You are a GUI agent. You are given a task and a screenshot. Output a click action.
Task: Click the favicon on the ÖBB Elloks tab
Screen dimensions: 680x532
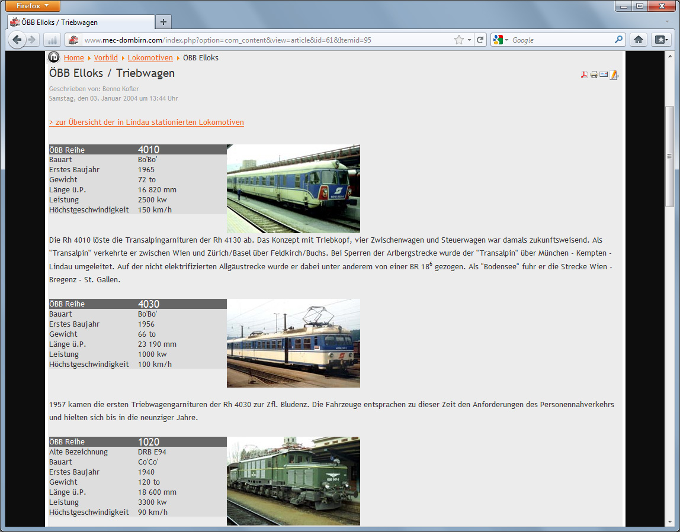15,22
